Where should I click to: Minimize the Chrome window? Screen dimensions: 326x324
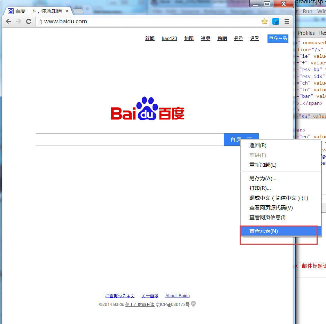click(256, 4)
